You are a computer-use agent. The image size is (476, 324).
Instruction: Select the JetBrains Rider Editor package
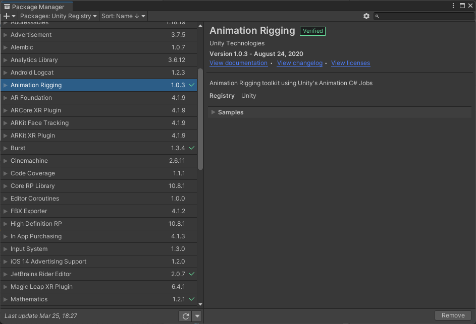coord(98,274)
